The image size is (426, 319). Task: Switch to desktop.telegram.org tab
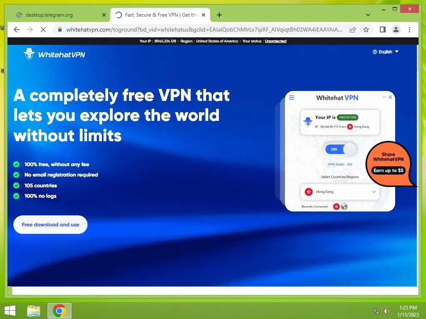(x=49, y=15)
